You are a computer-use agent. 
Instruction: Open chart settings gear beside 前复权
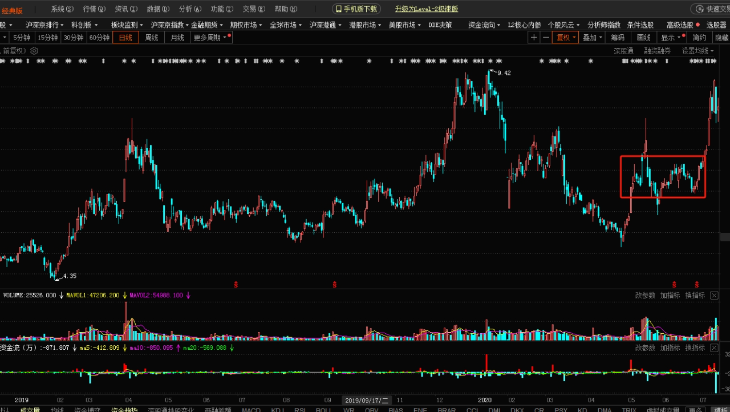(34, 51)
